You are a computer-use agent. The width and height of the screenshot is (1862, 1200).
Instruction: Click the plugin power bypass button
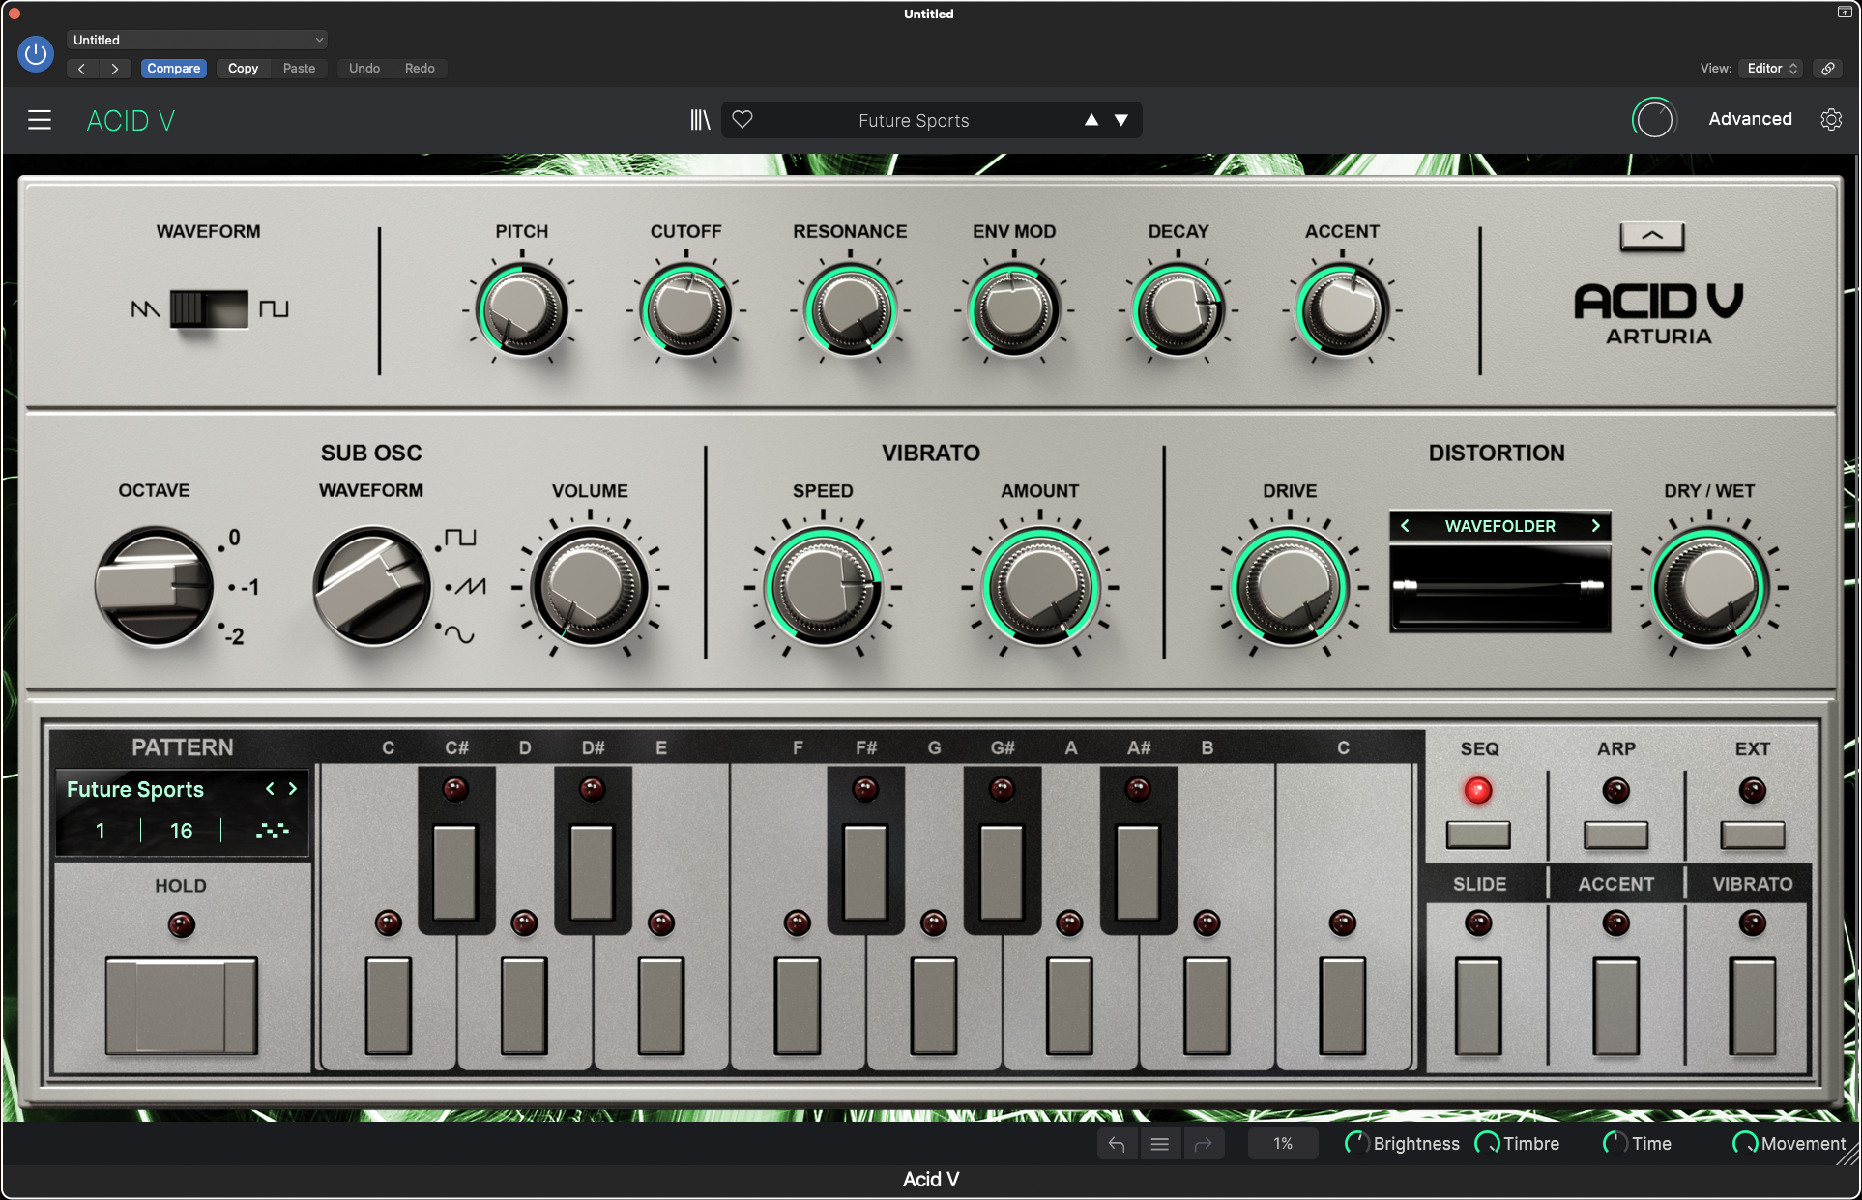[x=36, y=54]
